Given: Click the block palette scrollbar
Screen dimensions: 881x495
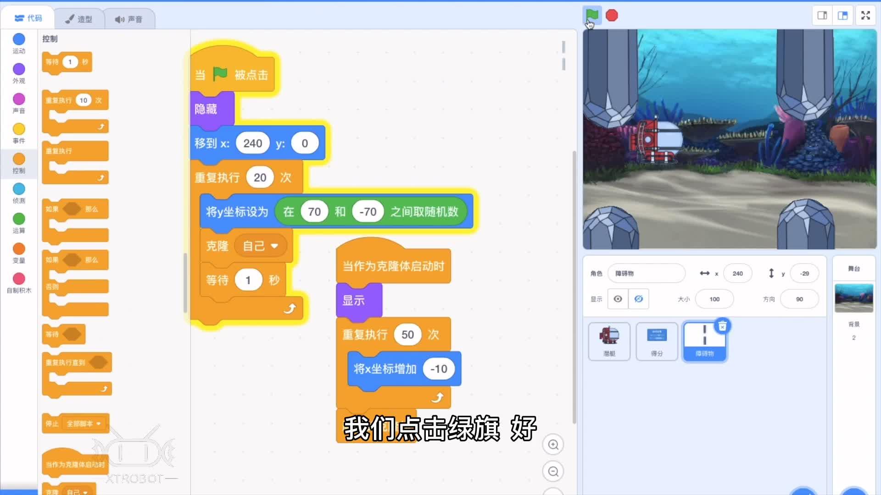Looking at the screenshot, I should 185,283.
